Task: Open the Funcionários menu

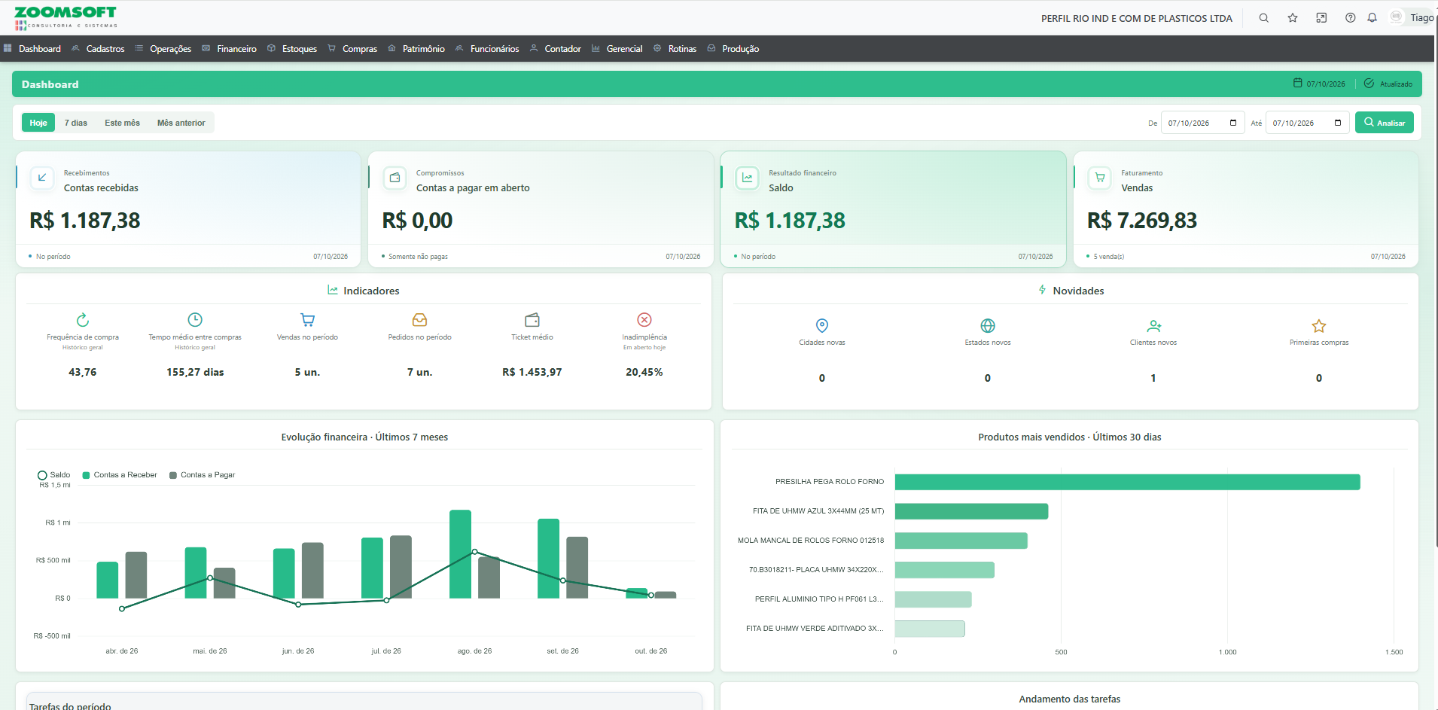Action: (x=487, y=49)
